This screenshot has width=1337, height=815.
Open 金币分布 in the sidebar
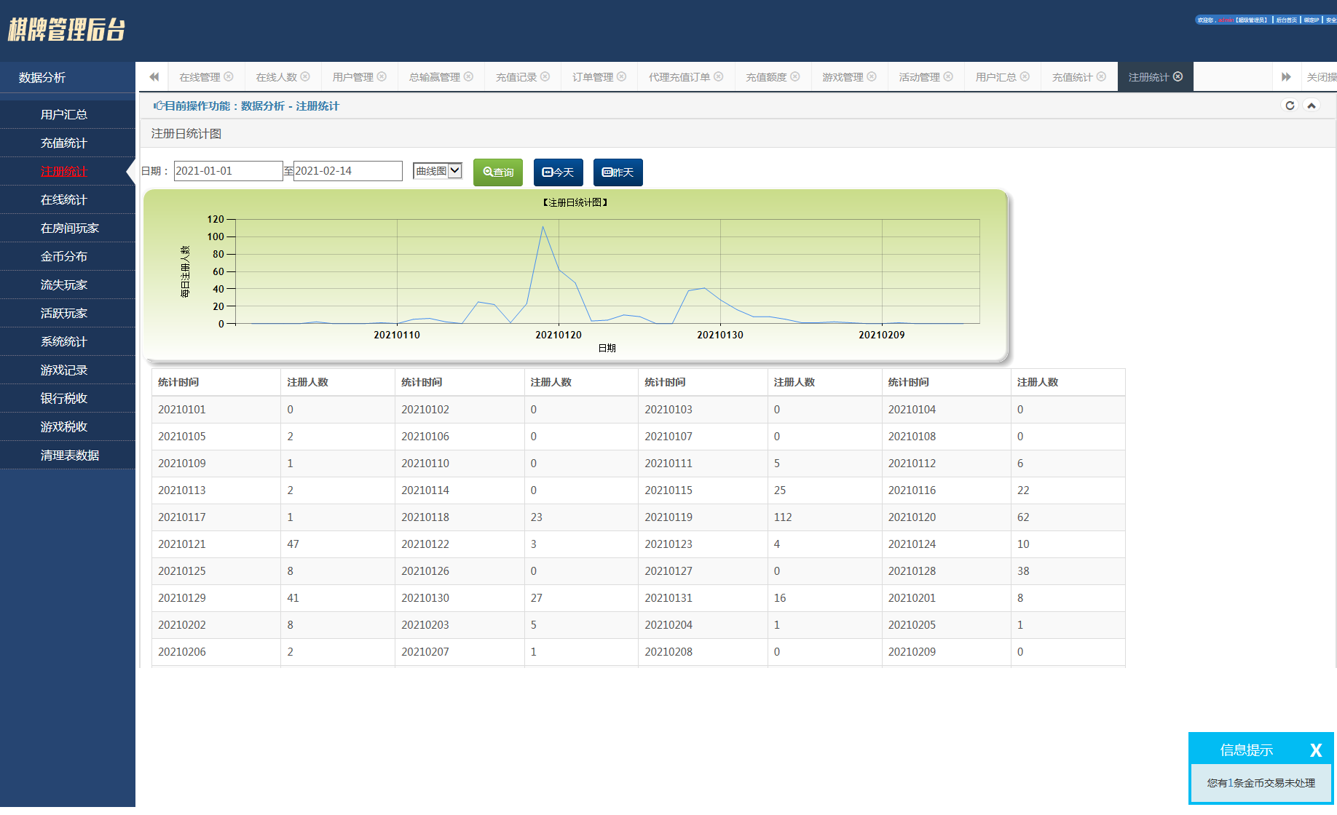pyautogui.click(x=64, y=256)
